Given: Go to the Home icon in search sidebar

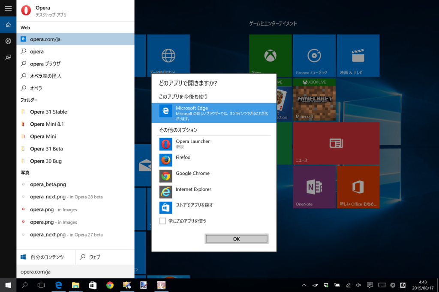Looking at the screenshot, I should [x=8, y=25].
